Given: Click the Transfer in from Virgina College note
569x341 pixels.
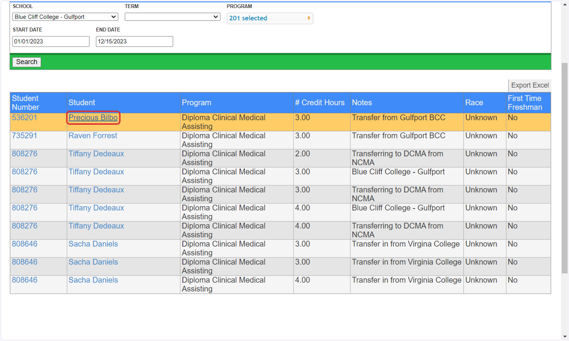Looking at the screenshot, I should (x=405, y=244).
